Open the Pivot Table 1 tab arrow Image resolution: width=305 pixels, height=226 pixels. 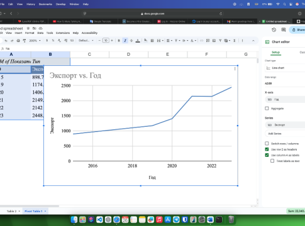click(x=45, y=211)
